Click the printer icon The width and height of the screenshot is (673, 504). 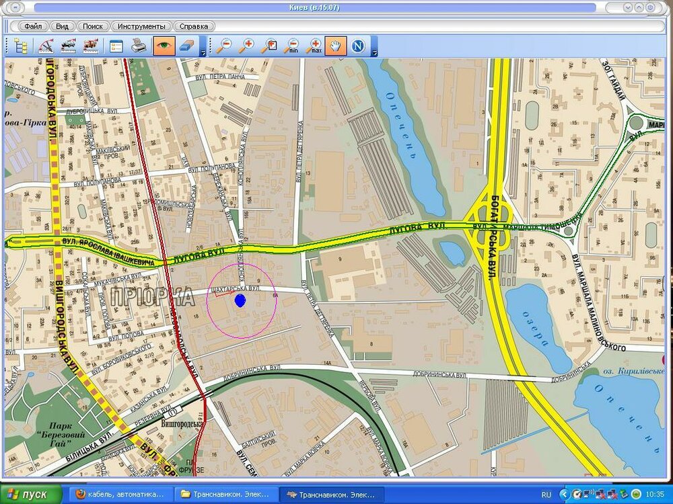[x=138, y=46]
